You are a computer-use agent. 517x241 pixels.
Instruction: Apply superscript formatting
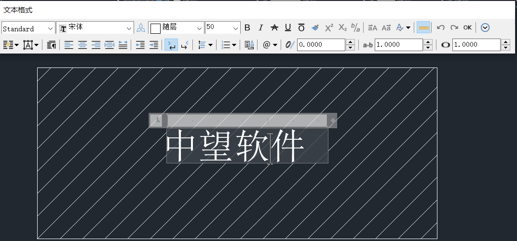pos(329,28)
